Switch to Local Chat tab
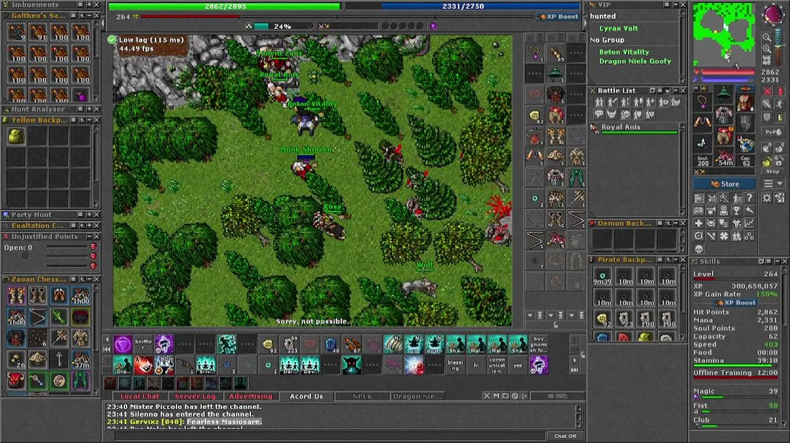 pos(140,396)
